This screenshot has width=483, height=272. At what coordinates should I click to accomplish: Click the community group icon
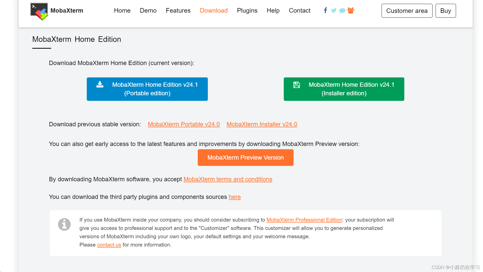tap(351, 11)
